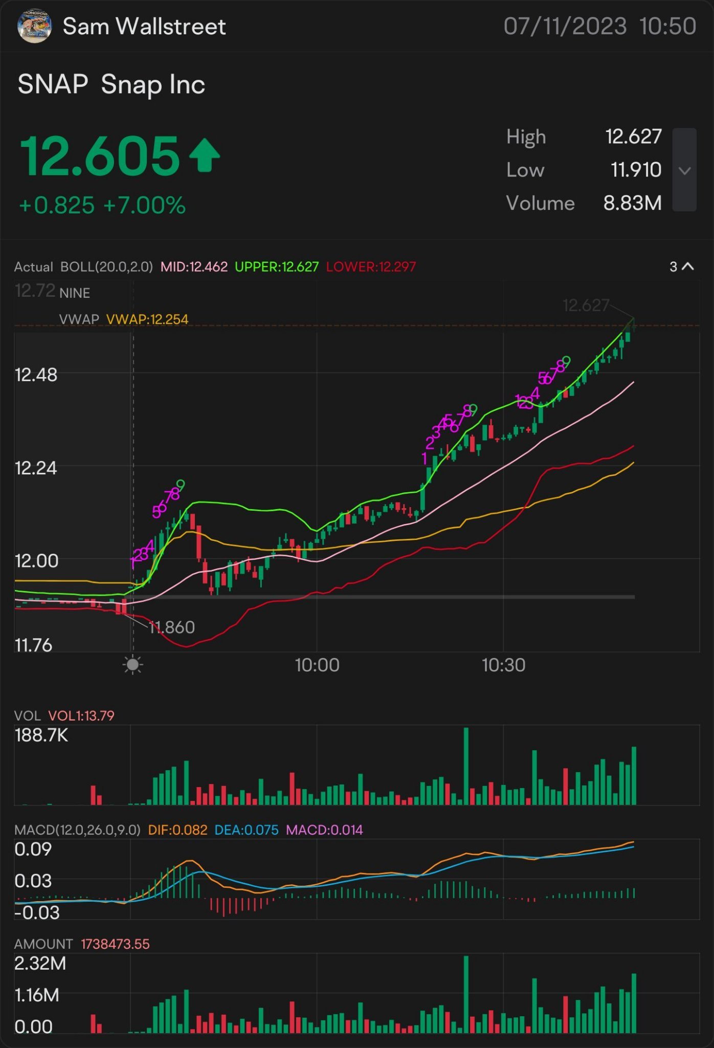Tap the MACD:0.014 value
The image size is (714, 1048).
(x=324, y=830)
